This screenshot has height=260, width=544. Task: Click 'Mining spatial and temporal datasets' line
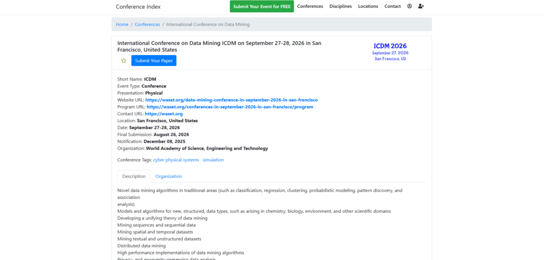pyautogui.click(x=155, y=232)
